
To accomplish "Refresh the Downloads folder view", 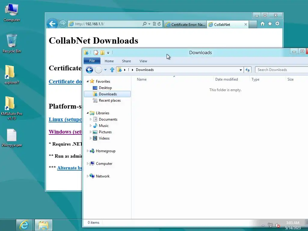I will click(248, 70).
